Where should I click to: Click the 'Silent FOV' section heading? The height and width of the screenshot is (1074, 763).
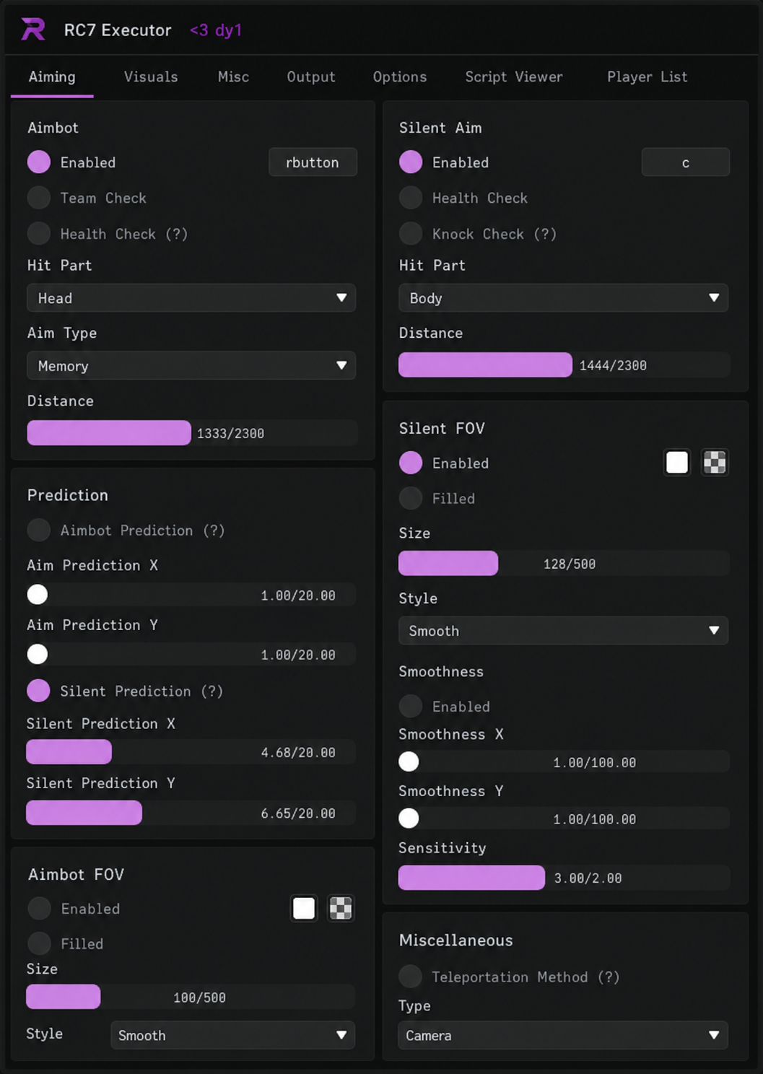(442, 428)
